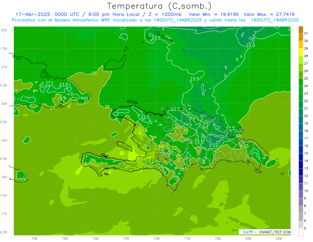Click the 69W longitude axis label
The width and height of the screenshot is (313, 242).
[x=248, y=238]
